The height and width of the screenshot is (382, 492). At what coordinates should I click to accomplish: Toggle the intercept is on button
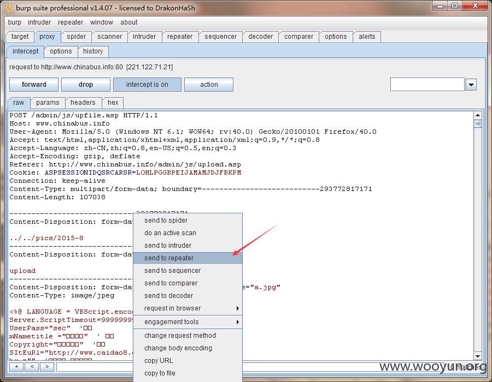pos(147,85)
